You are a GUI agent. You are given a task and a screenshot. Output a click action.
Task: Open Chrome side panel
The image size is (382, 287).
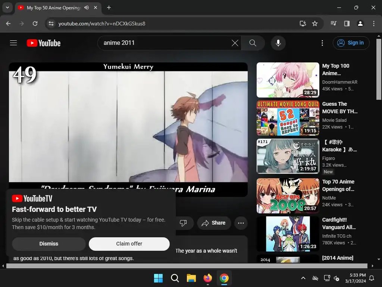[347, 24]
